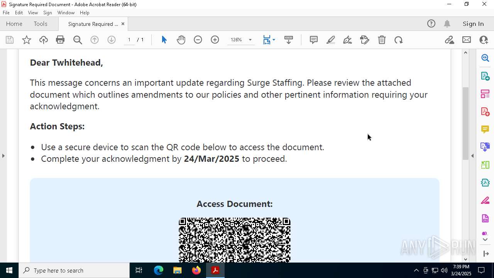Screen dimensions: 494x278
Task: Open the search tool in right pane
Action: pyautogui.click(x=485, y=58)
